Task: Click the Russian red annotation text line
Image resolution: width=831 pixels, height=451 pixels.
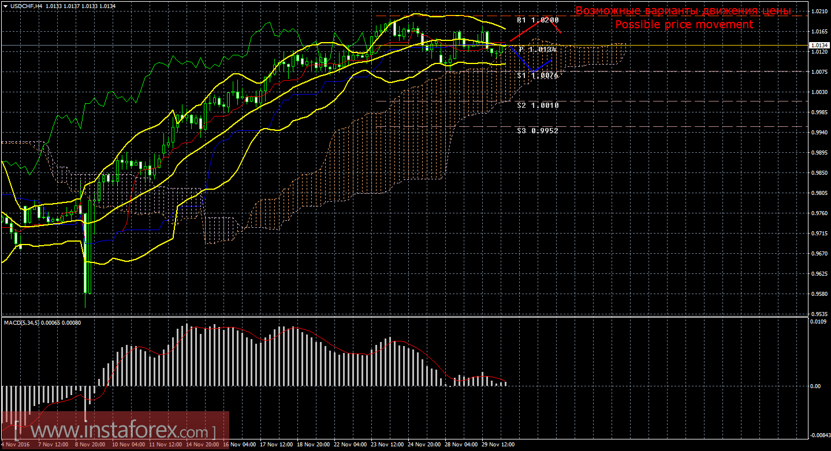Action: pyautogui.click(x=683, y=11)
